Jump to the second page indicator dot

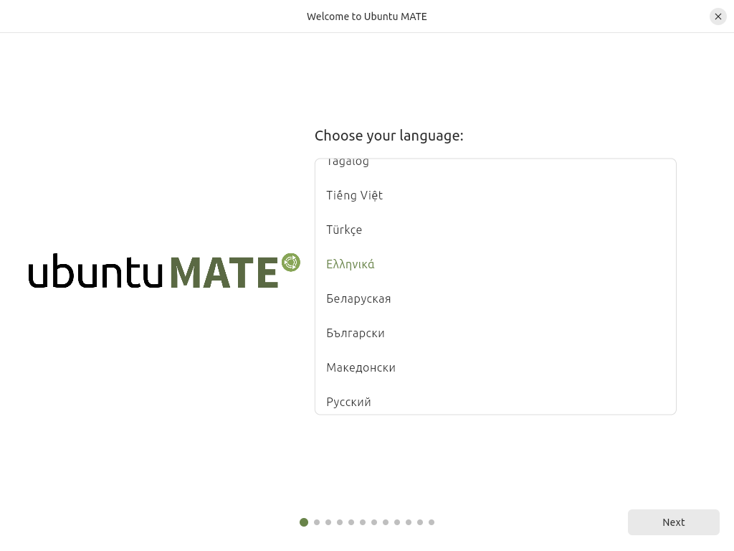[x=317, y=522]
